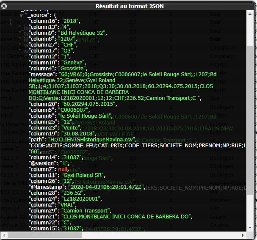Image resolution: width=257 pixels, height=240 pixels.
Task: Click the vertical scrollbar thumb
Action: [250, 120]
